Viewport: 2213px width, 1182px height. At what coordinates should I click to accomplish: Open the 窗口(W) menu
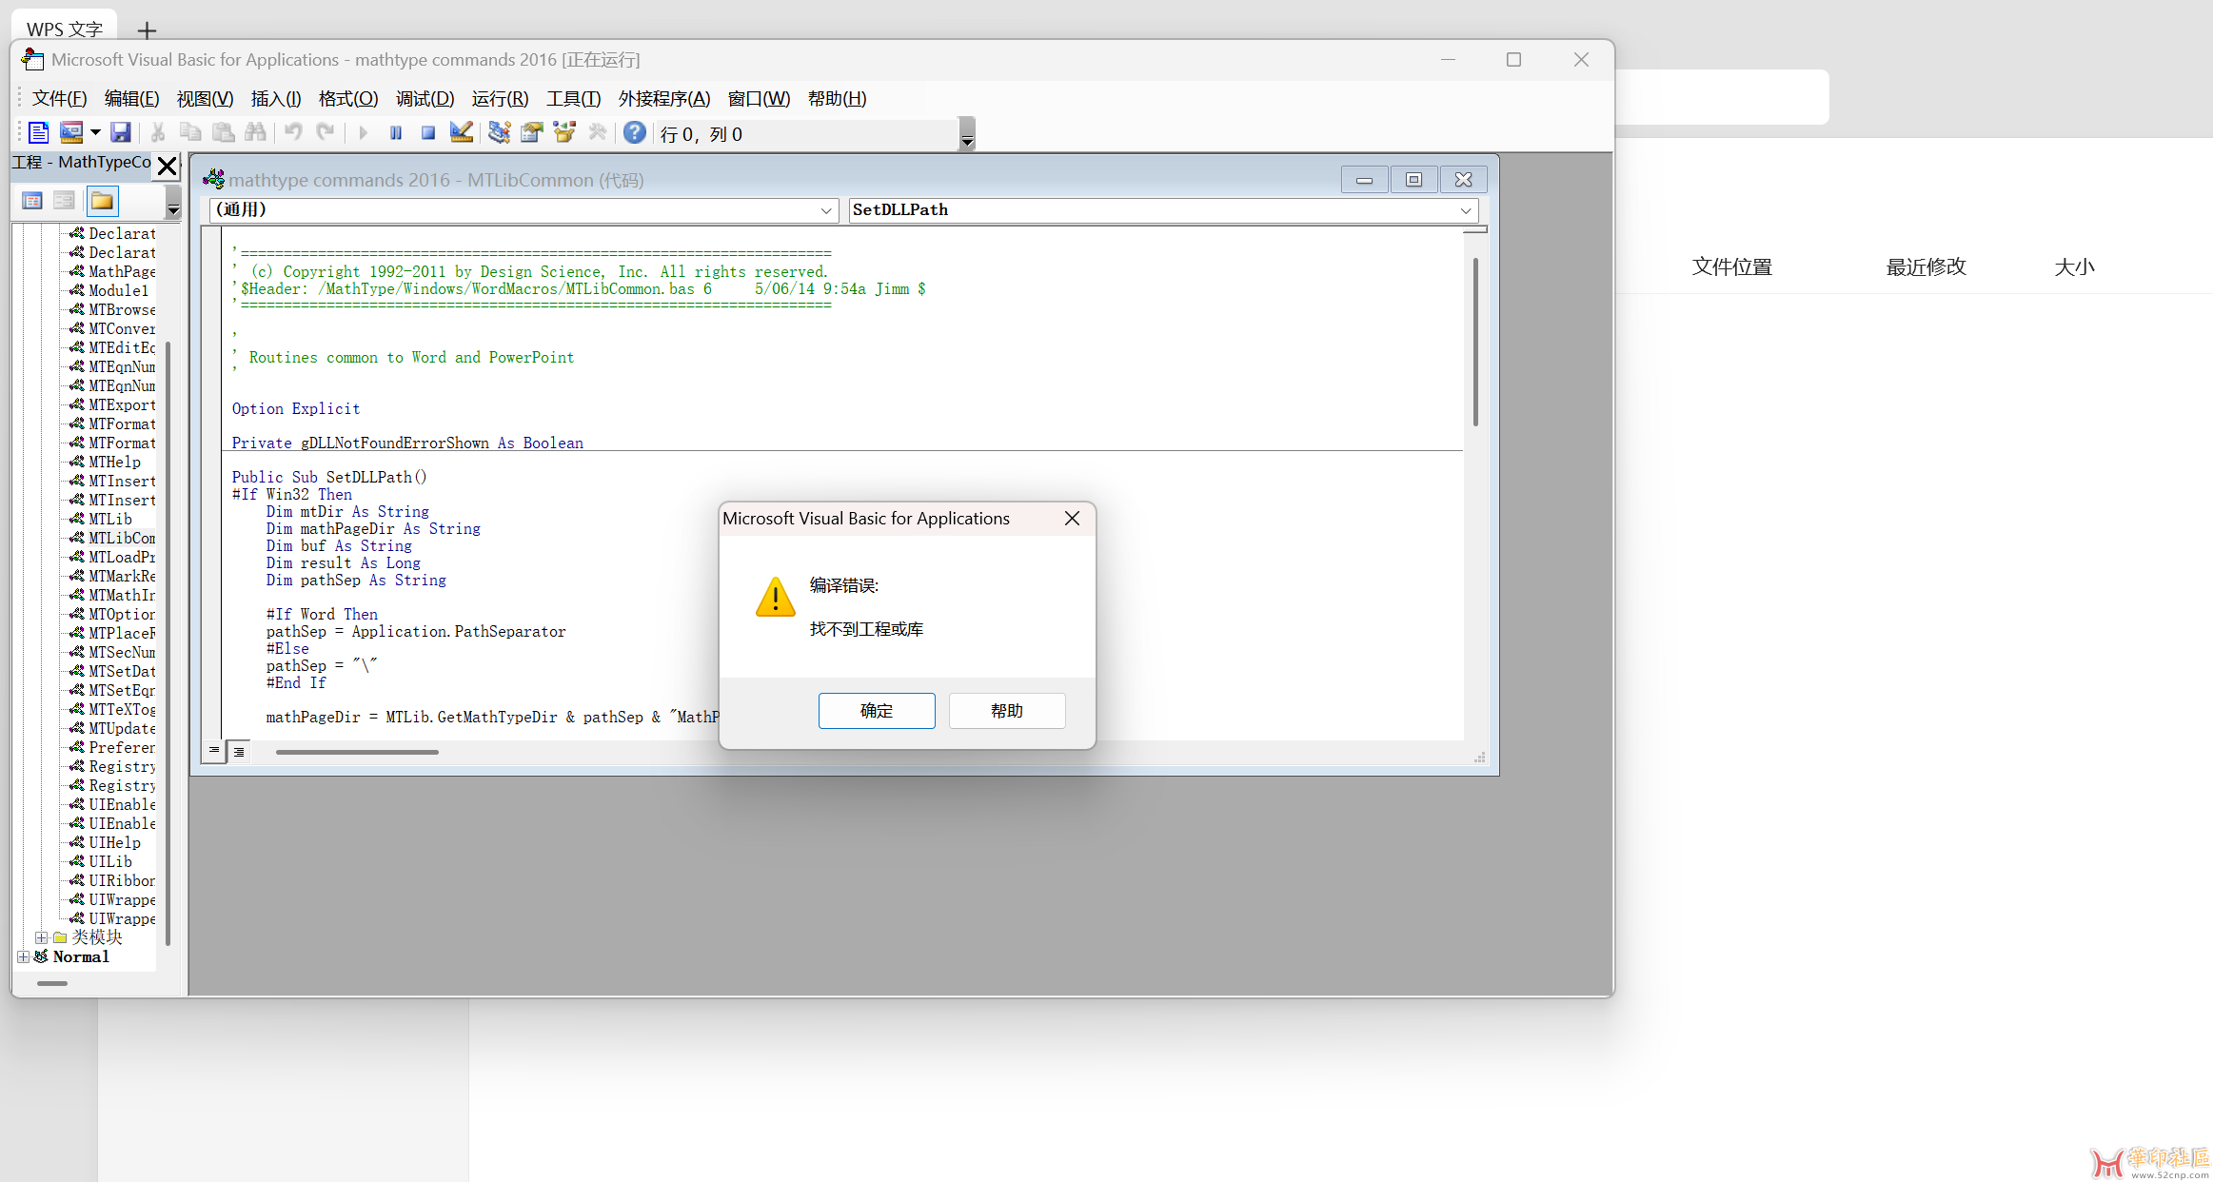pos(759,99)
